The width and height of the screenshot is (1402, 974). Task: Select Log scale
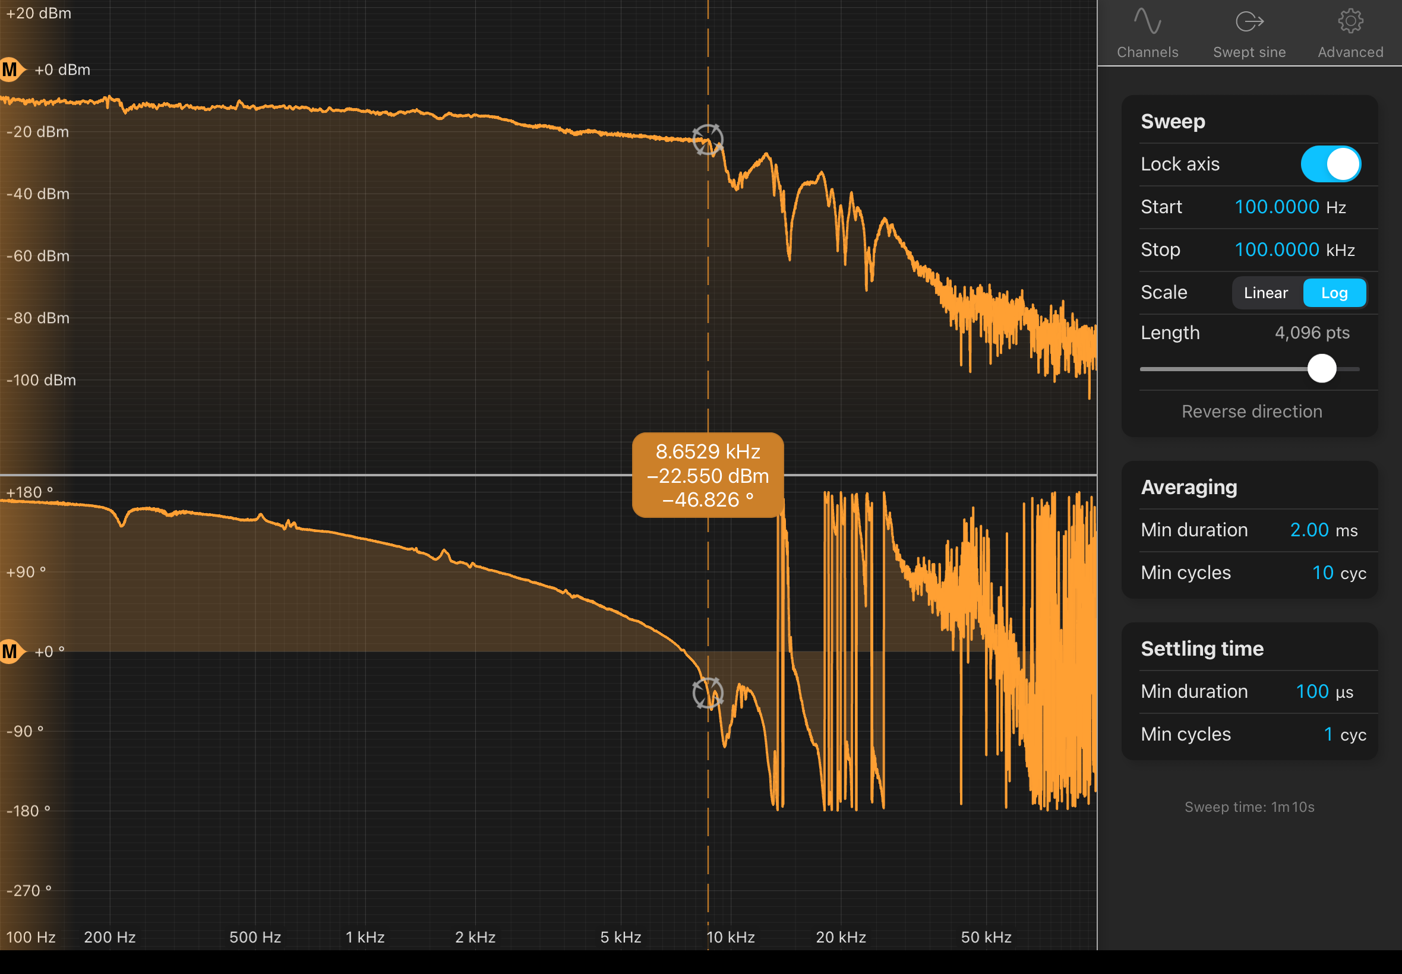click(x=1334, y=293)
